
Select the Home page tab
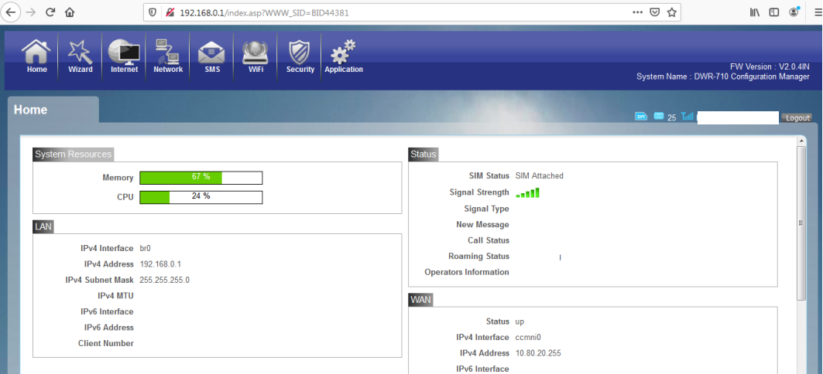pos(53,110)
